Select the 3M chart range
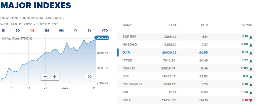 pyautogui.click(x=46, y=30)
